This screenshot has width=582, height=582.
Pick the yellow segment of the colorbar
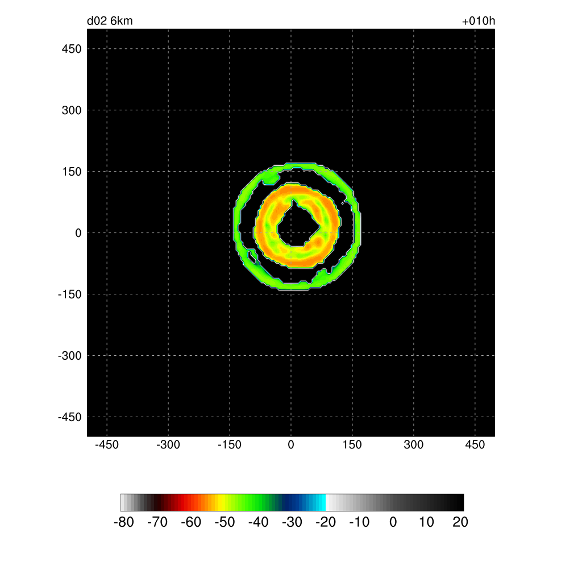tap(221, 502)
